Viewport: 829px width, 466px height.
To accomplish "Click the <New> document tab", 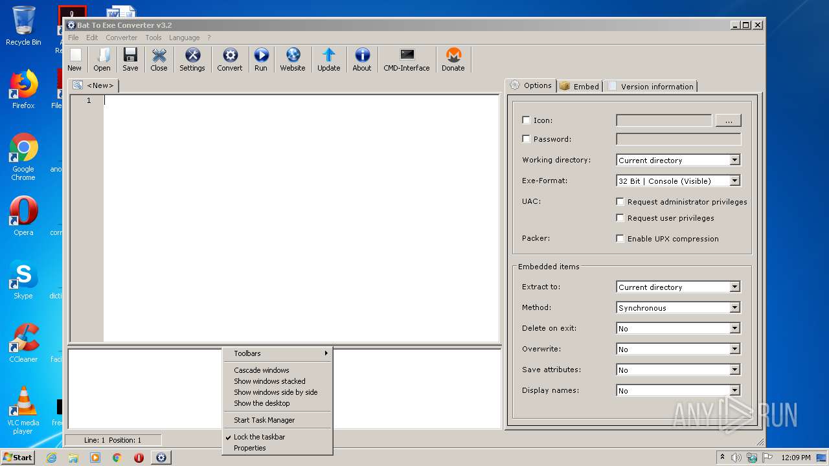I will tap(94, 85).
